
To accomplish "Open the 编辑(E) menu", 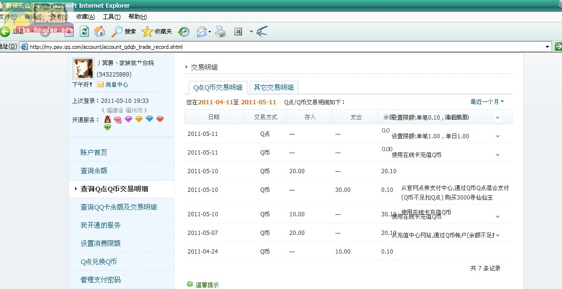I will pyautogui.click(x=33, y=16).
